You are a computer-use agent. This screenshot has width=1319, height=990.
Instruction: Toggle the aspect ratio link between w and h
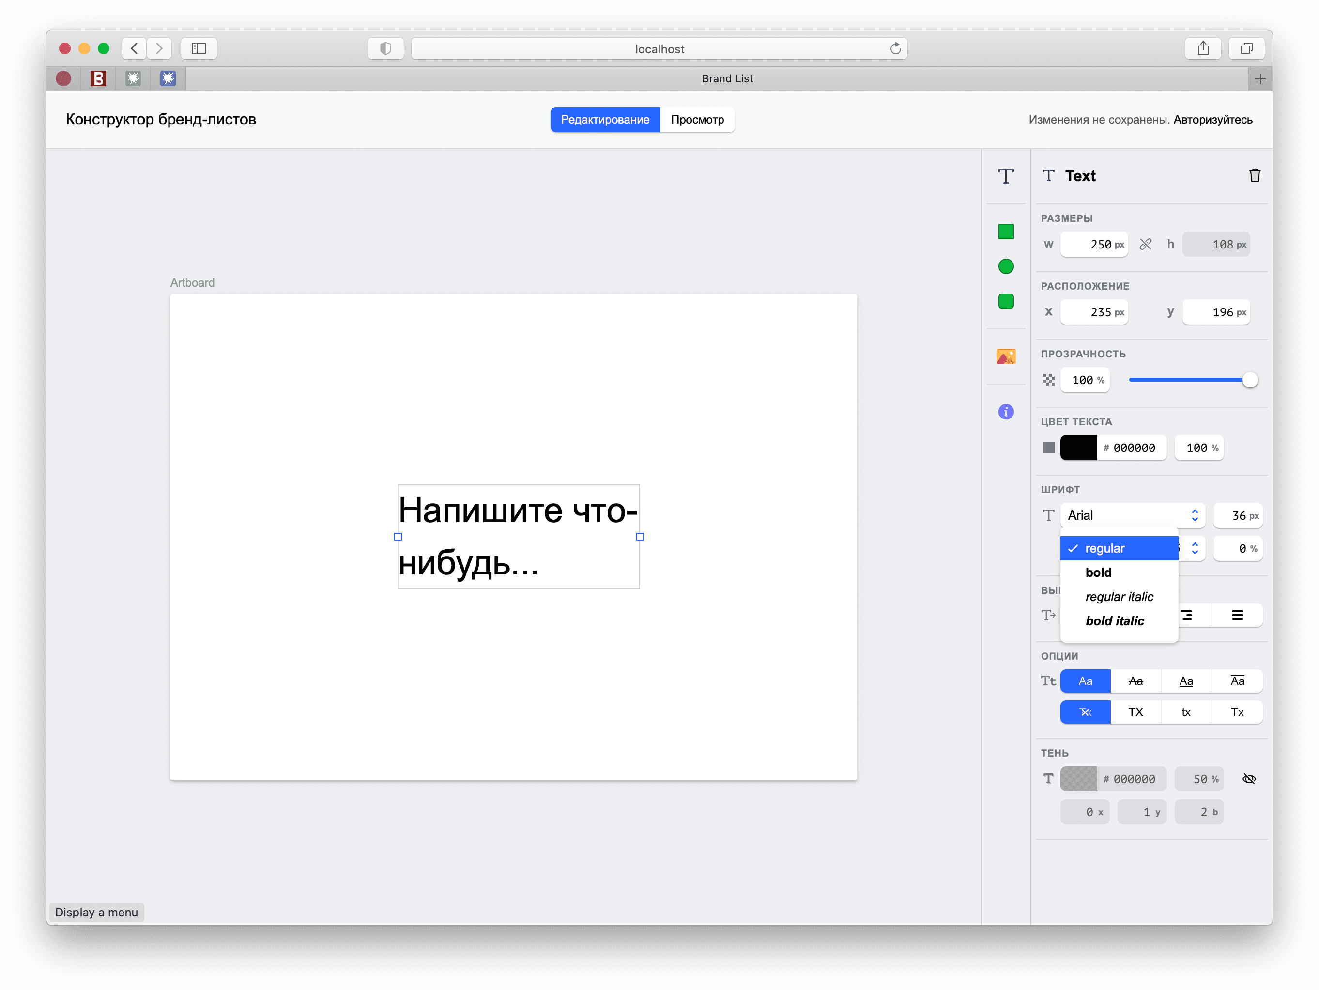coord(1145,244)
